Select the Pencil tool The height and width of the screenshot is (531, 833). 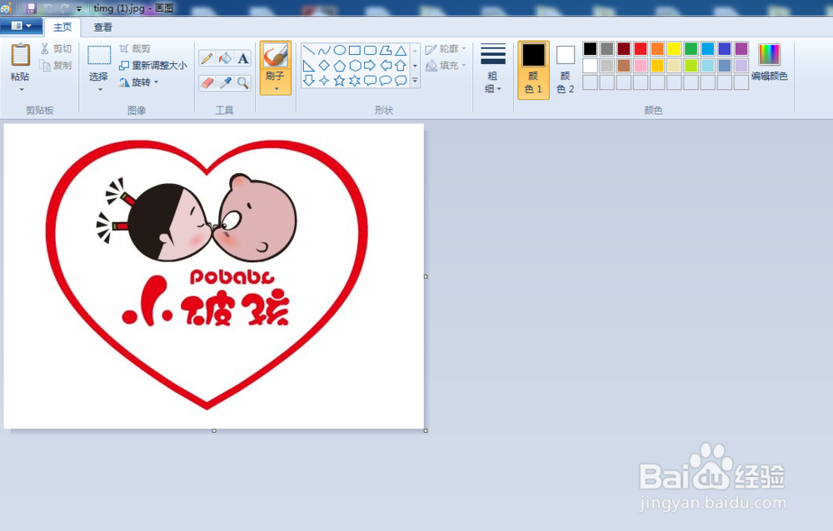coord(207,58)
